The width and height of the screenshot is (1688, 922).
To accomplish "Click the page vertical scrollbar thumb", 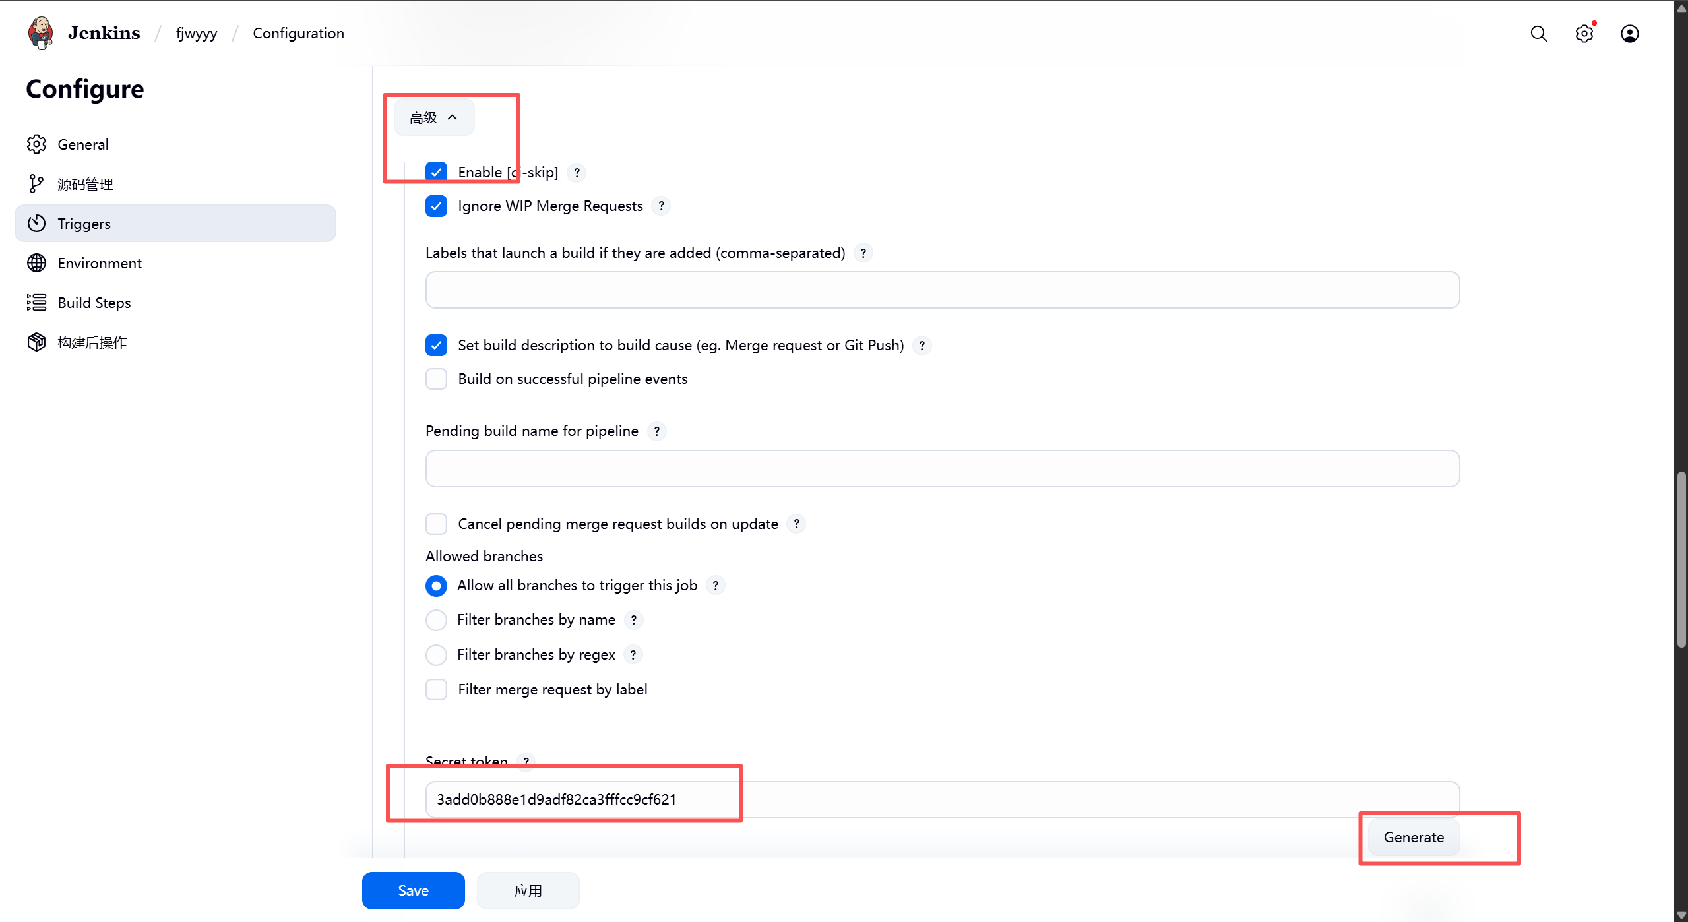I will tap(1681, 561).
